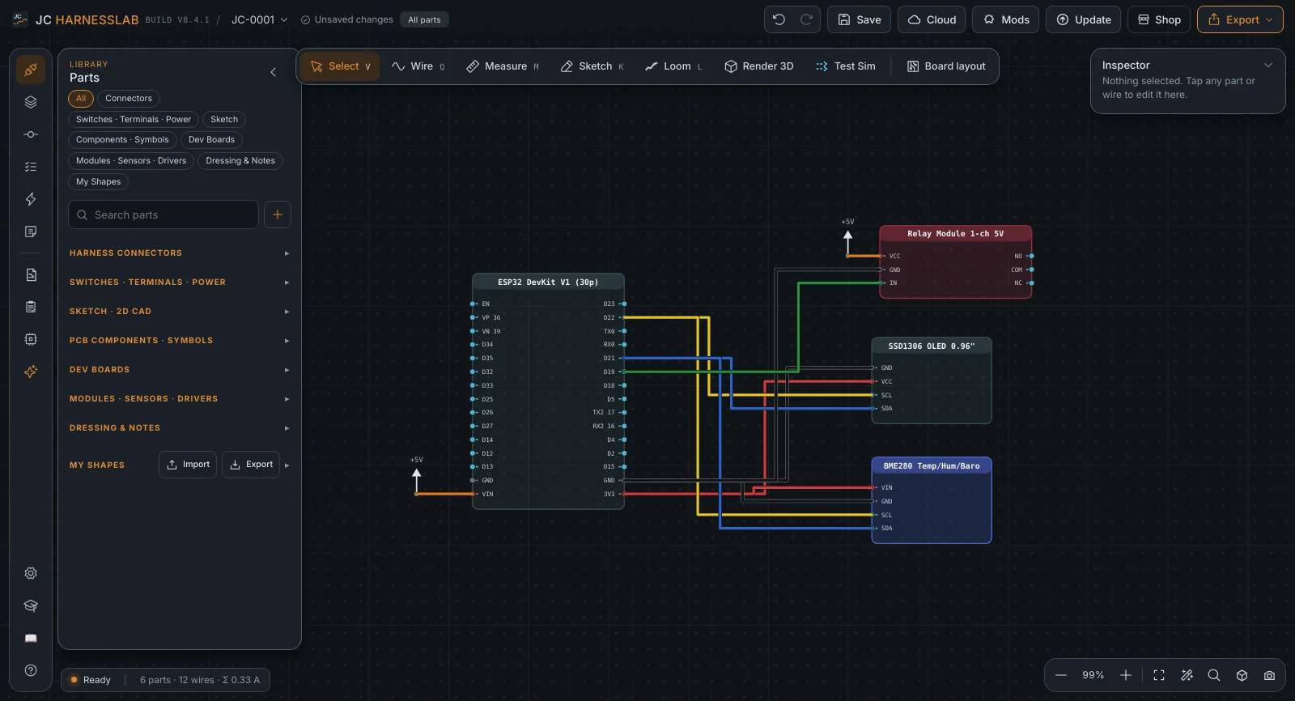Toggle the Dressing & Notes filter chip
This screenshot has width=1295, height=701.
coord(240,161)
